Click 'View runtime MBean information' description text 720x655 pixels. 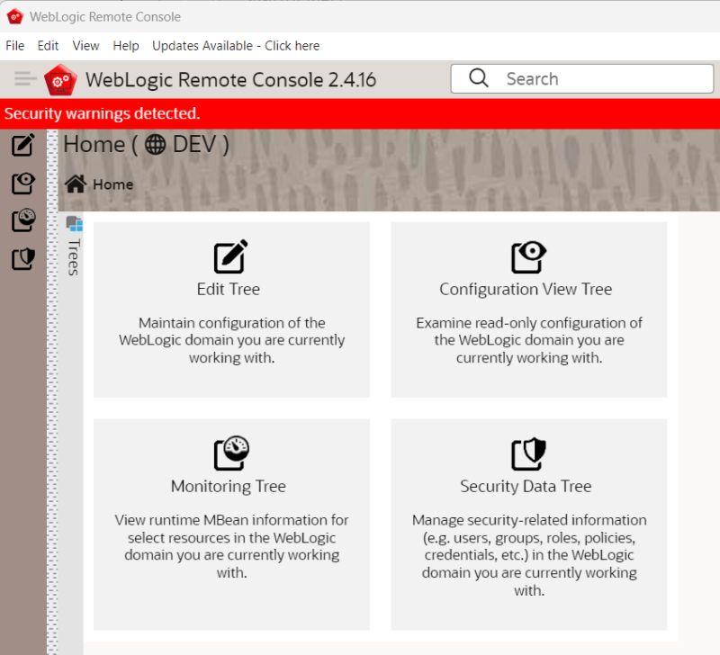(x=231, y=546)
